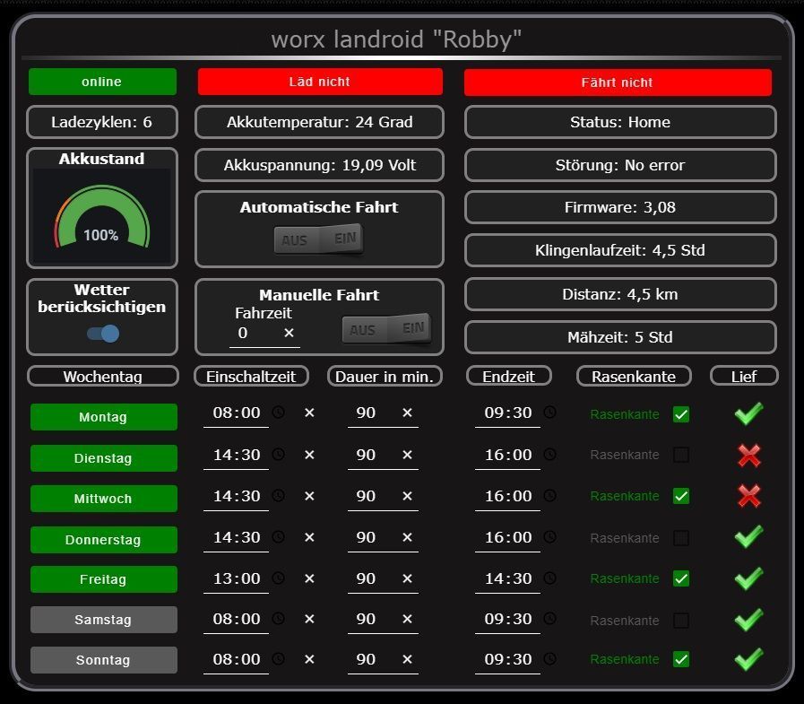Viewport: 804px width, 704px height.
Task: Clear the Donnerstag duration with its X icon
Action: pos(407,537)
